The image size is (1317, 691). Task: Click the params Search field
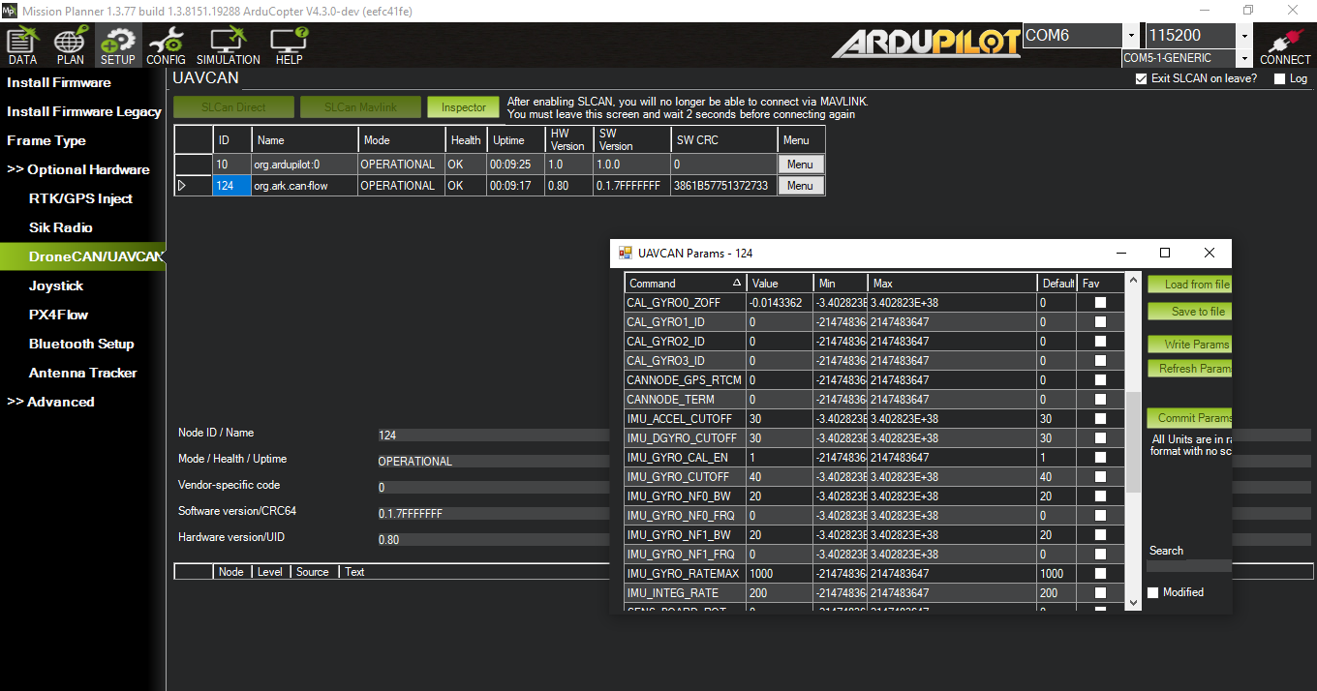pos(1189,565)
